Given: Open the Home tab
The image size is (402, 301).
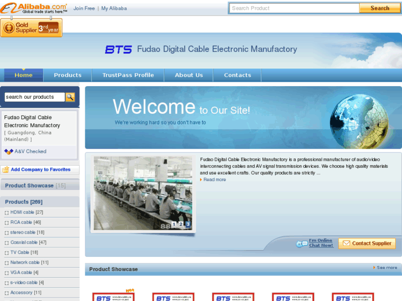Looking at the screenshot, I should tap(24, 75).
